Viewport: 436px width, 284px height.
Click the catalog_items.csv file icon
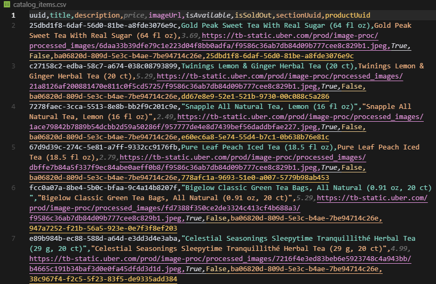click(7, 4)
